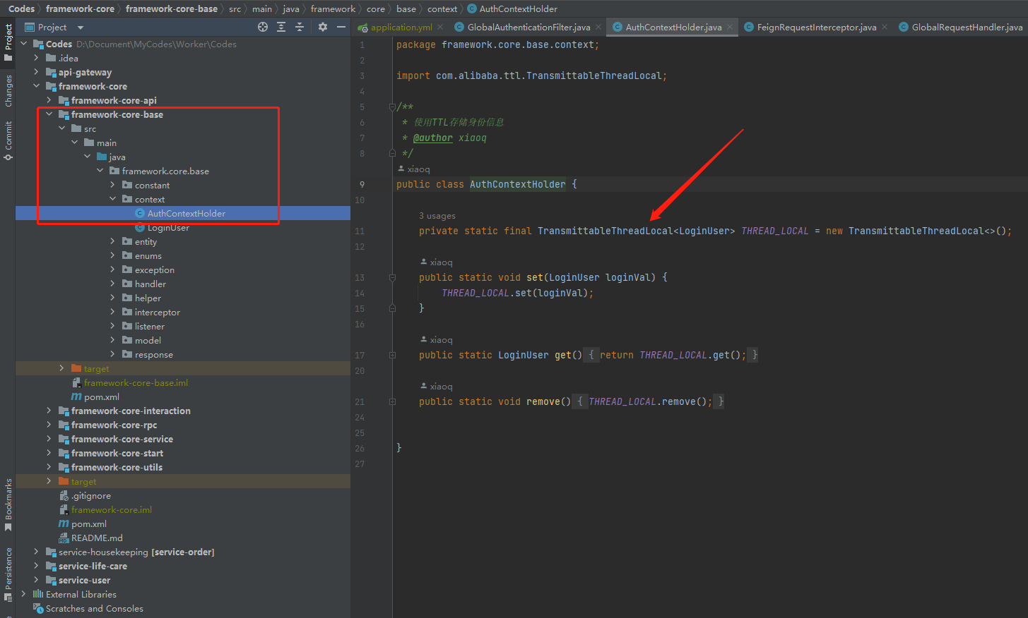Image resolution: width=1028 pixels, height=618 pixels.
Task: Open the Bookmarks tool window
Action: tap(8, 504)
